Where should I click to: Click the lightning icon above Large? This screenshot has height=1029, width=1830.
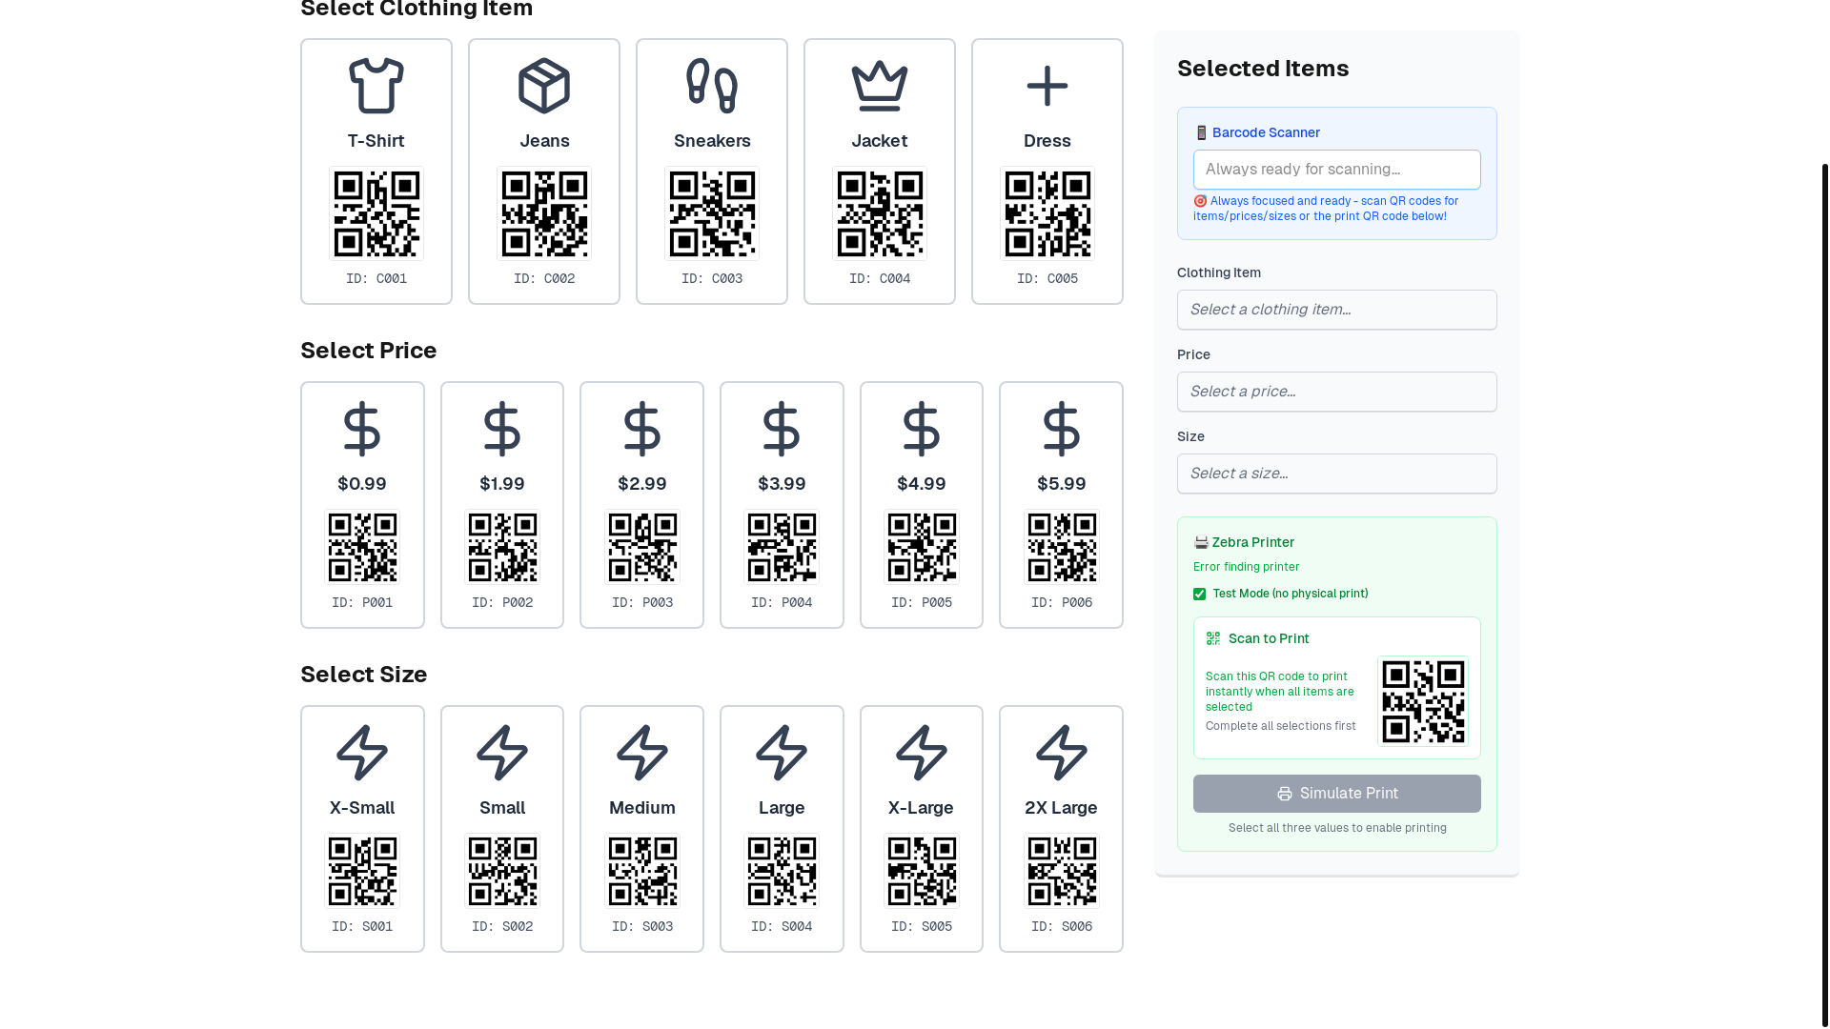point(782,753)
